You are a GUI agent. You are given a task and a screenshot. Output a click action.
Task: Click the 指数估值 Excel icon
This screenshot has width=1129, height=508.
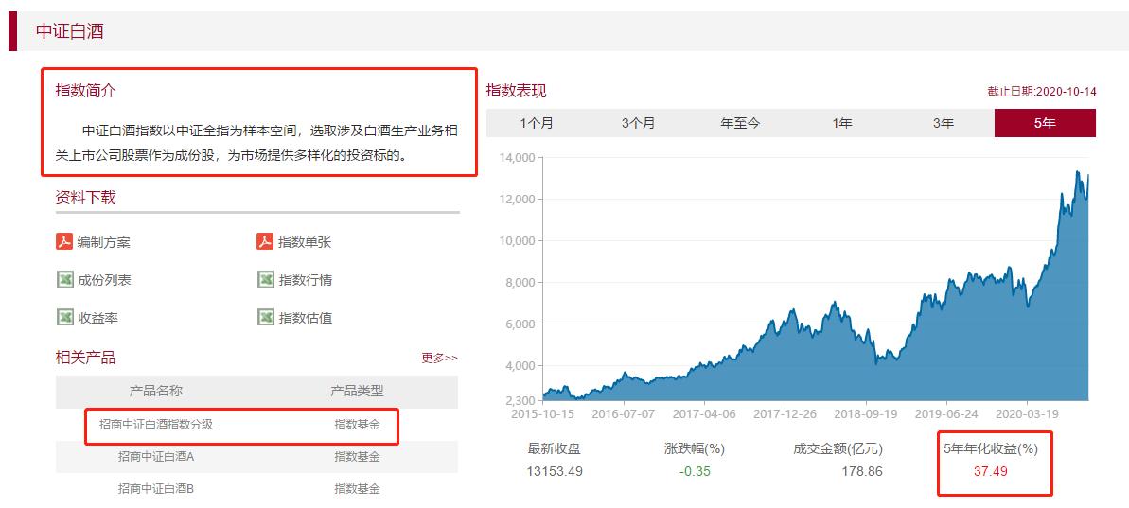point(266,317)
